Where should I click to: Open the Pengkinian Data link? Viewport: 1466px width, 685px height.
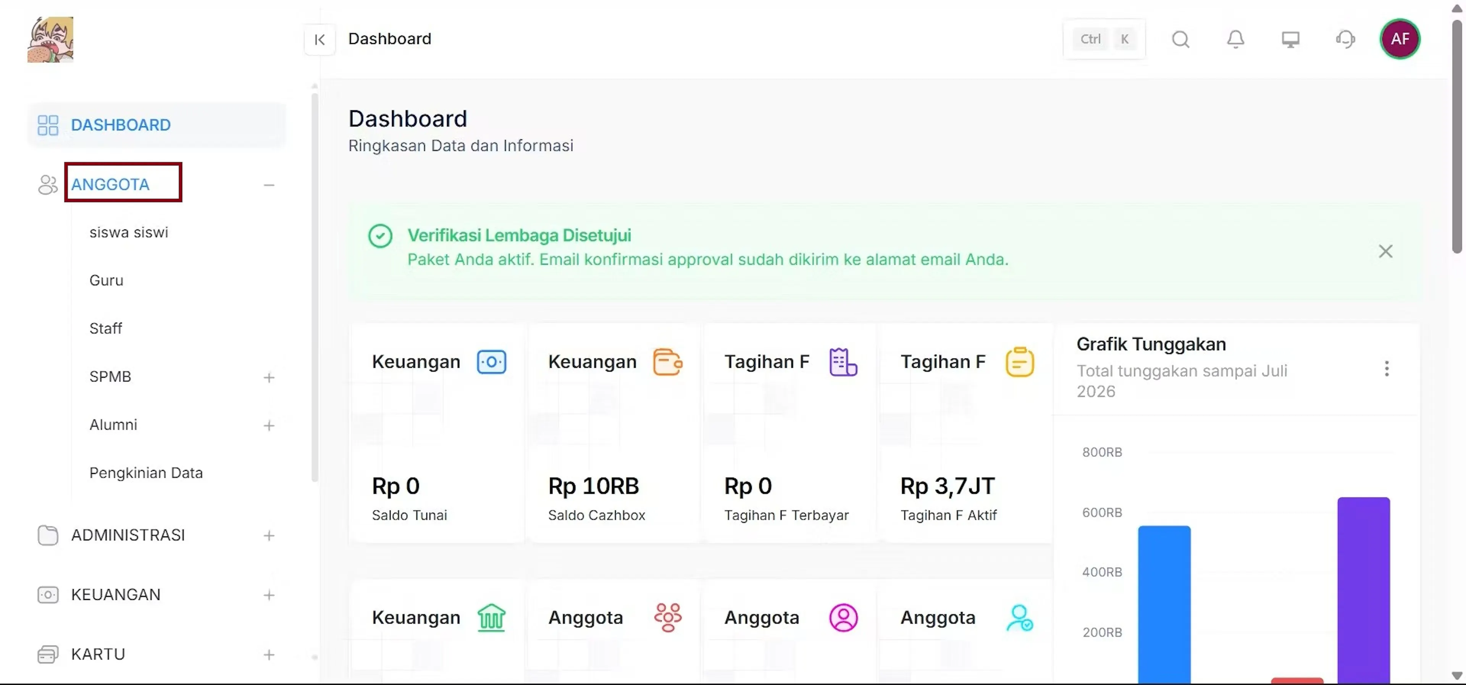coord(146,473)
